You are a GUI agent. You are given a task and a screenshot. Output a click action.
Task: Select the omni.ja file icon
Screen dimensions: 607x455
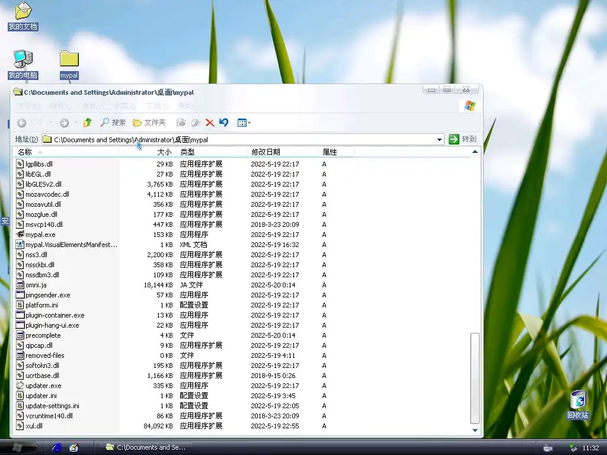click(x=20, y=285)
